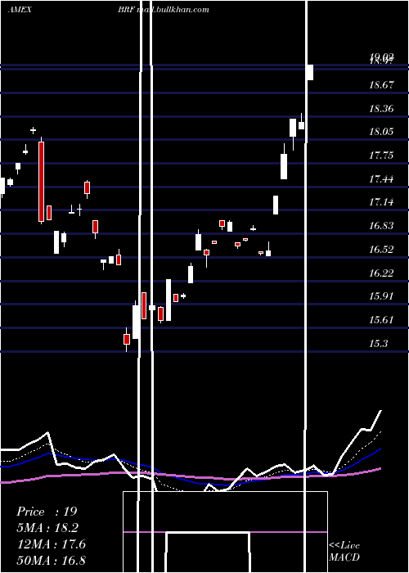
Task: Click the '12MA : 17.6' readout
Action: pos(52,544)
